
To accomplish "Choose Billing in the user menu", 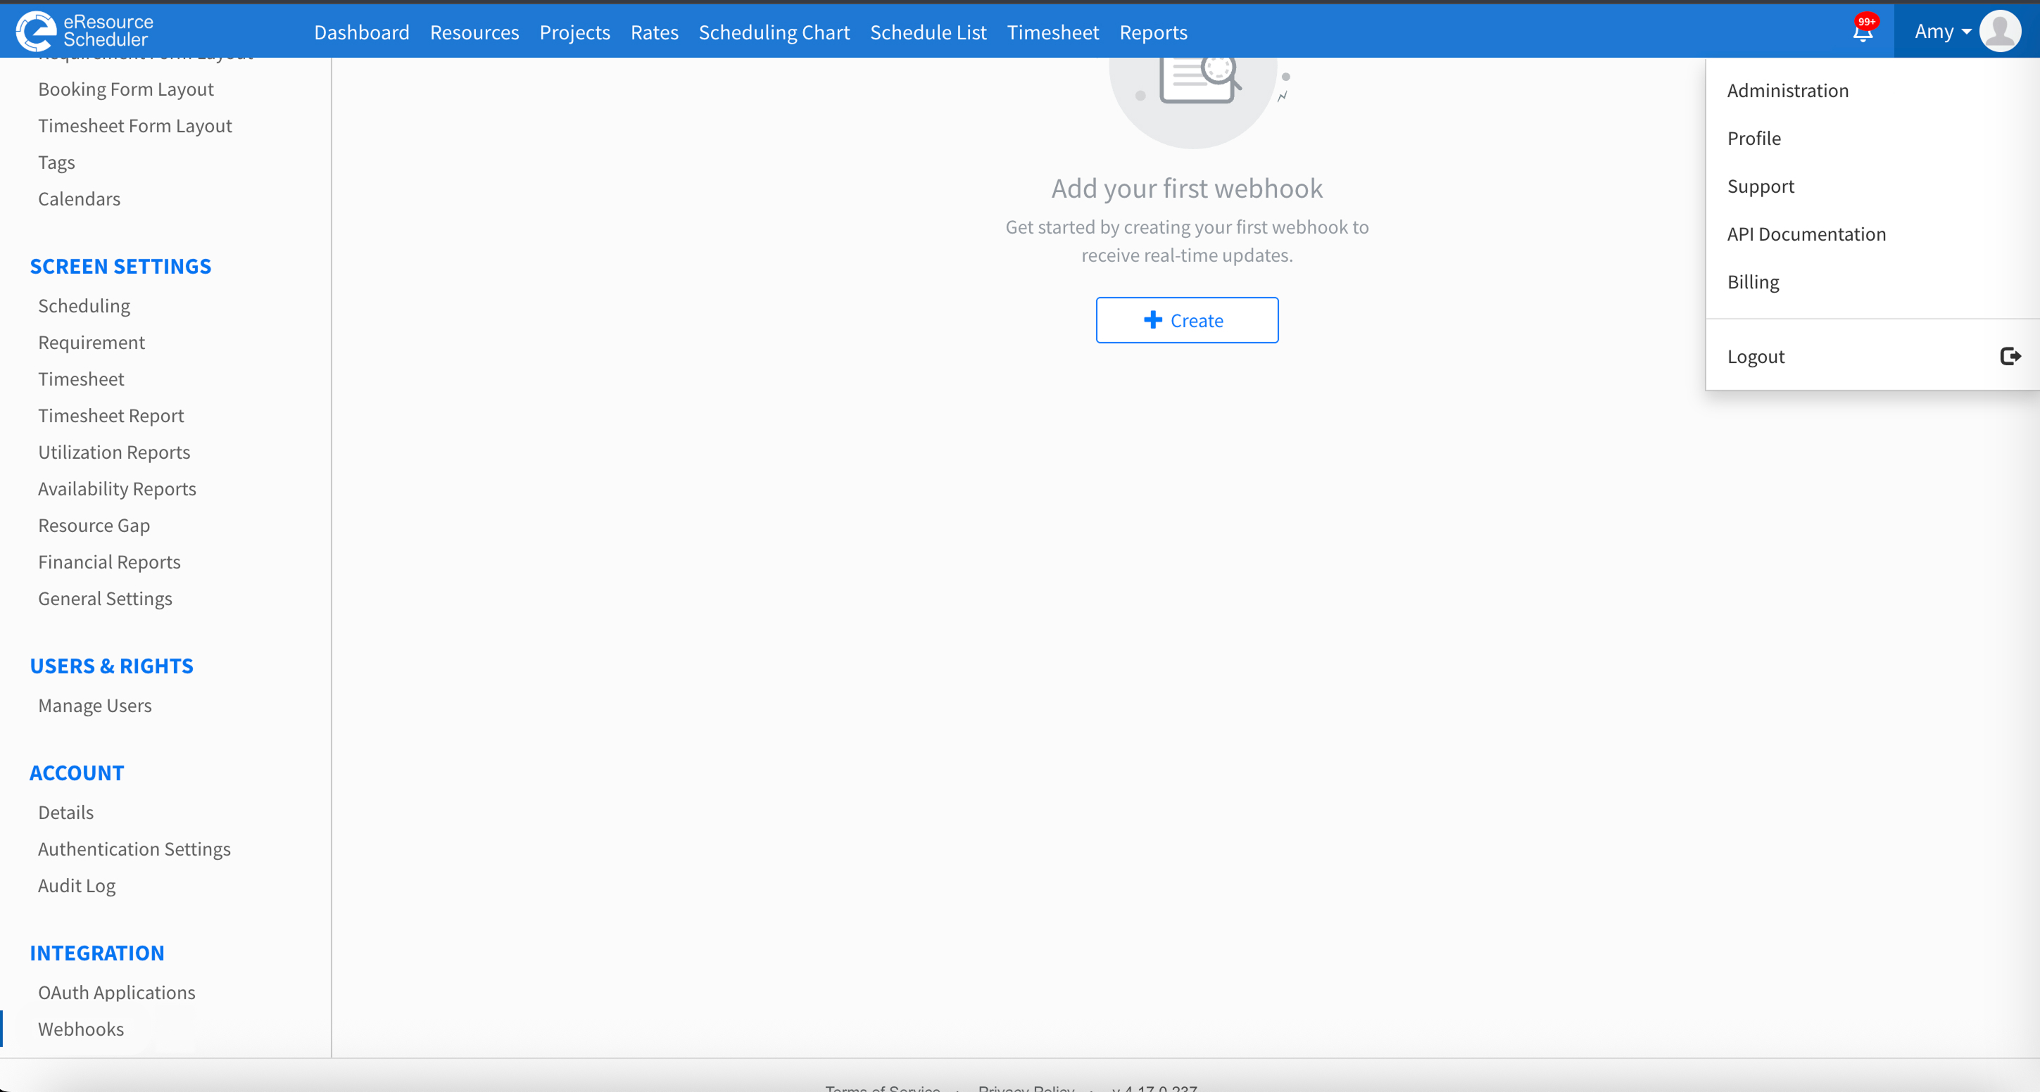I will (x=1753, y=281).
